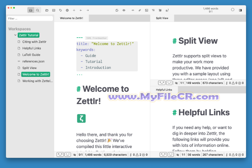The width and height of the screenshot is (252, 168).
Task: Toggle the file manager view button
Action: click(31, 10)
